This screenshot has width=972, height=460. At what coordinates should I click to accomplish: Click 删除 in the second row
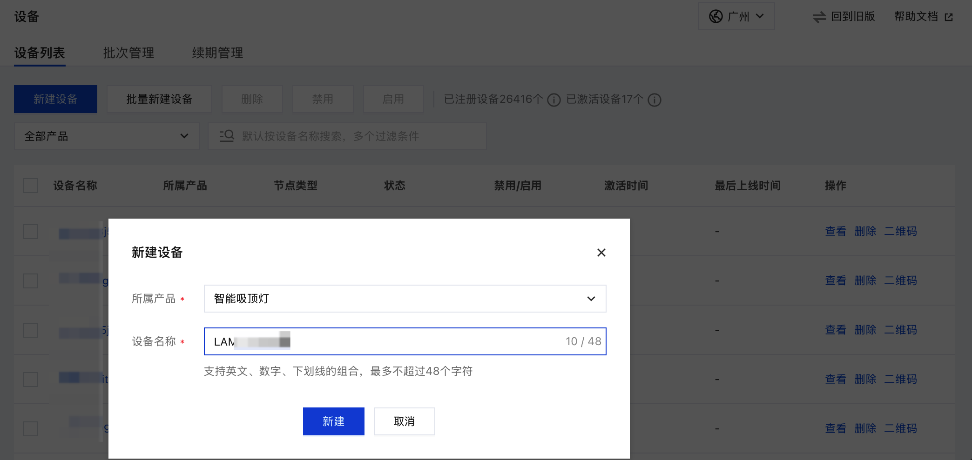pos(865,281)
